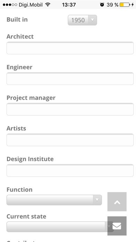Focus the Artists text field
The height and width of the screenshot is (242, 136).
click(70, 140)
